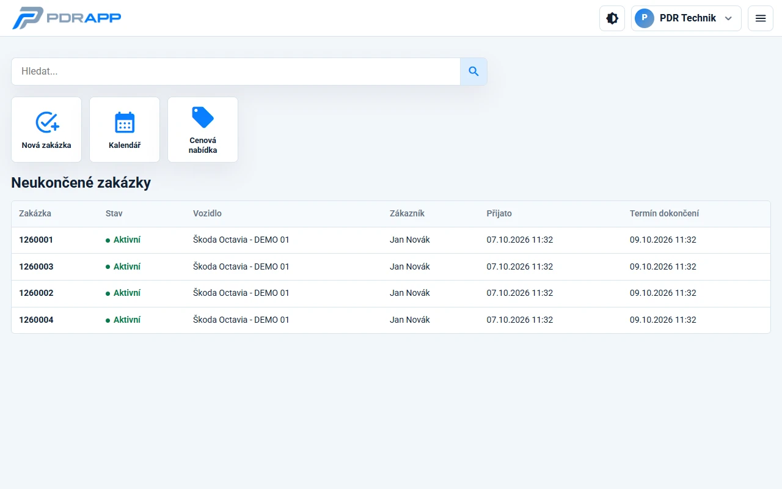Click Jan Novák in order 1260002 row
The height and width of the screenshot is (489, 782).
(x=410, y=293)
